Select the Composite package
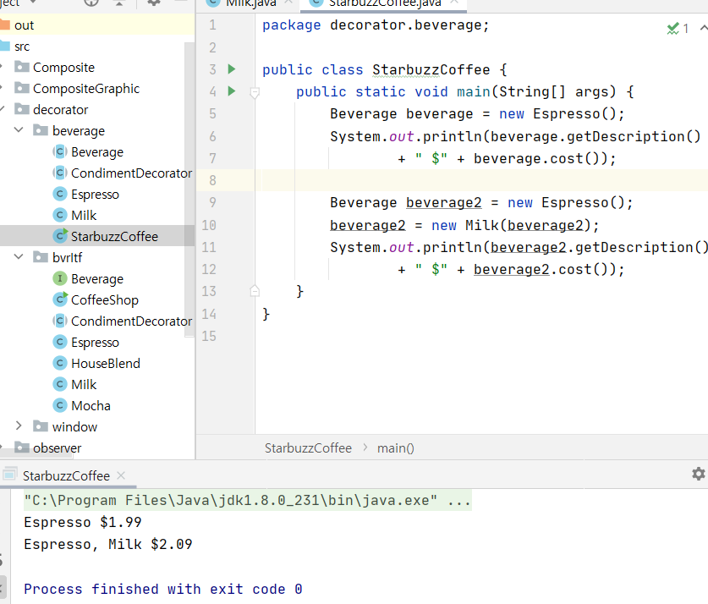This screenshot has width=708, height=604. pos(63,68)
